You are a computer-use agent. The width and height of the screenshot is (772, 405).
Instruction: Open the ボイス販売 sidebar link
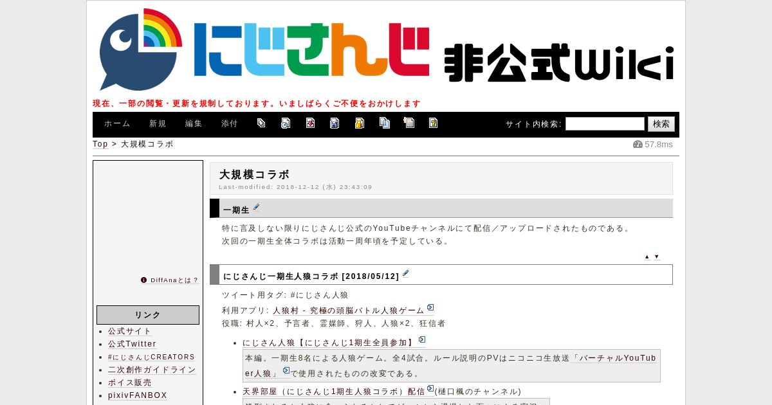pyautogui.click(x=130, y=382)
